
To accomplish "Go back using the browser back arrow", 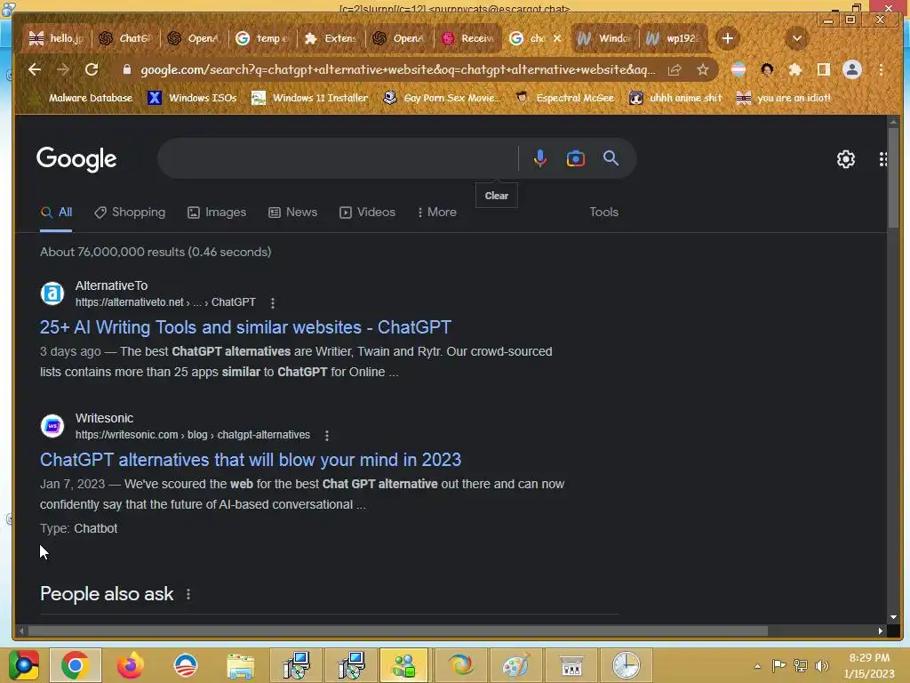I will pyautogui.click(x=35, y=69).
